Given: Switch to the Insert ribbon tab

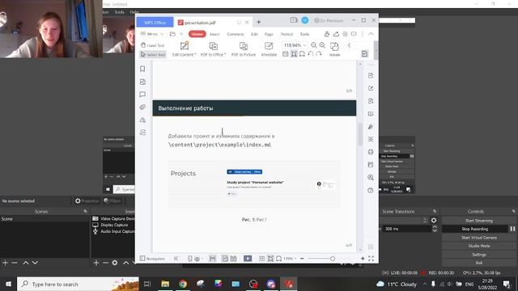Looking at the screenshot, I should tap(214, 34).
